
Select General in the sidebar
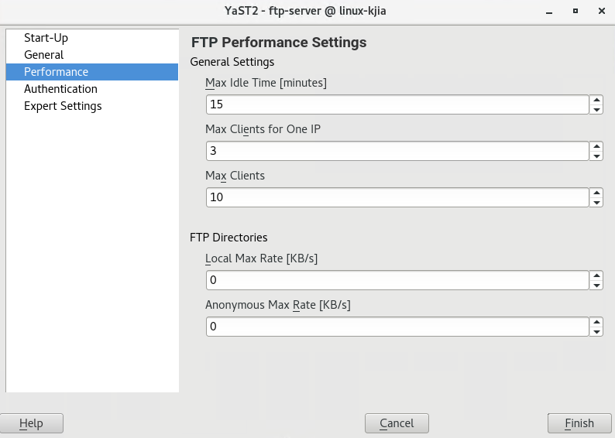click(43, 55)
